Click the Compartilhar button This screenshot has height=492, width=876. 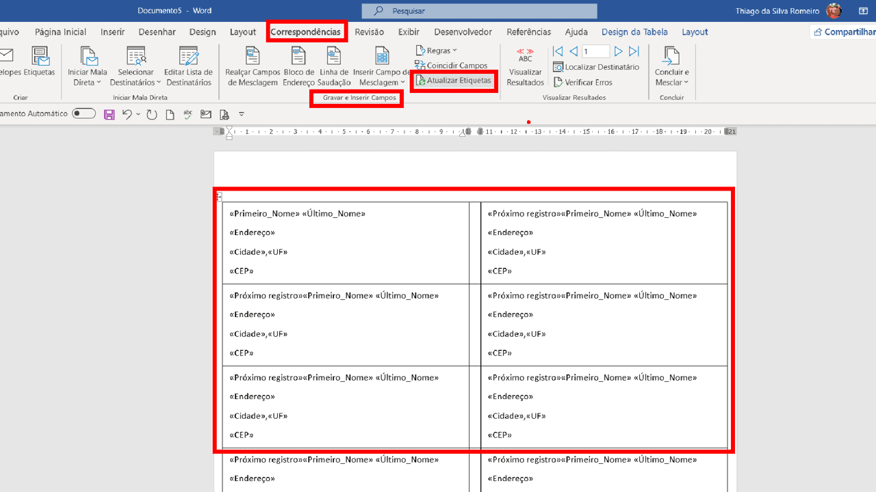click(843, 32)
